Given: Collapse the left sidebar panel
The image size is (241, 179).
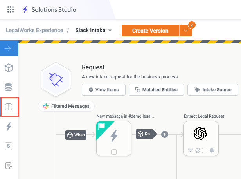Looking at the screenshot, I should pos(9,49).
